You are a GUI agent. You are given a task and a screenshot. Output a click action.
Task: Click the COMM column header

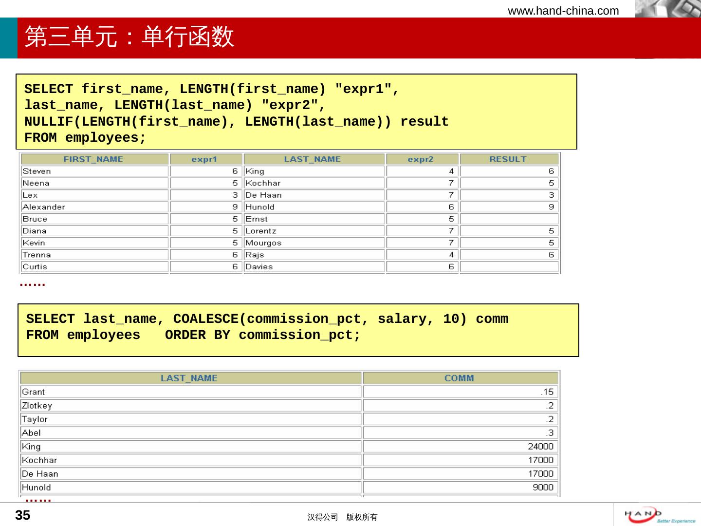pyautogui.click(x=459, y=378)
